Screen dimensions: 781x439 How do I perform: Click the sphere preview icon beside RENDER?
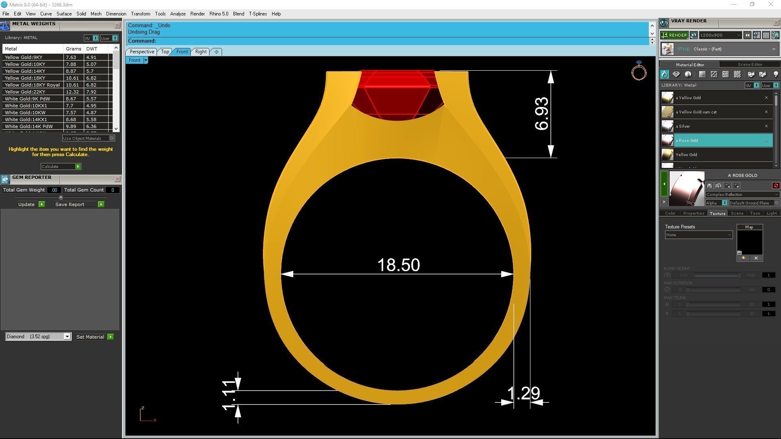coord(694,35)
